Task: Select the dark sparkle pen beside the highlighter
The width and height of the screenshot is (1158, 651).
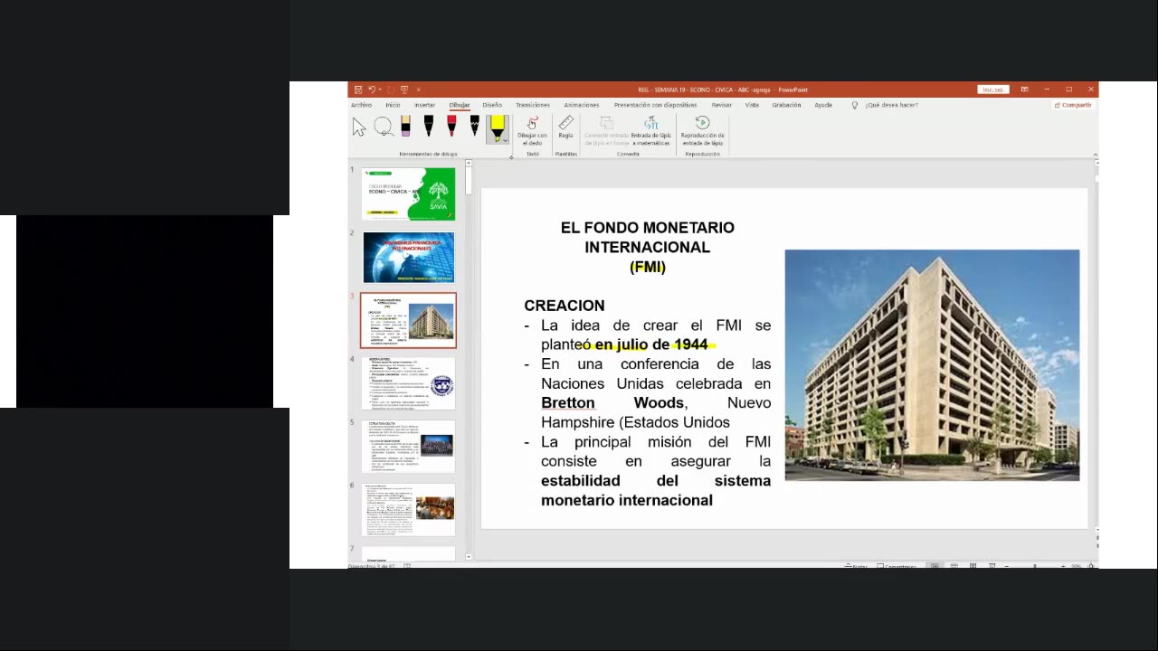Action: pos(474,127)
